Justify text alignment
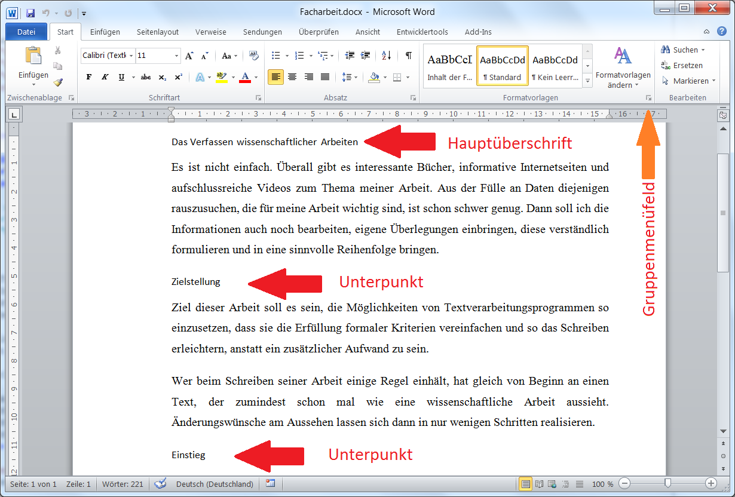 click(x=325, y=77)
